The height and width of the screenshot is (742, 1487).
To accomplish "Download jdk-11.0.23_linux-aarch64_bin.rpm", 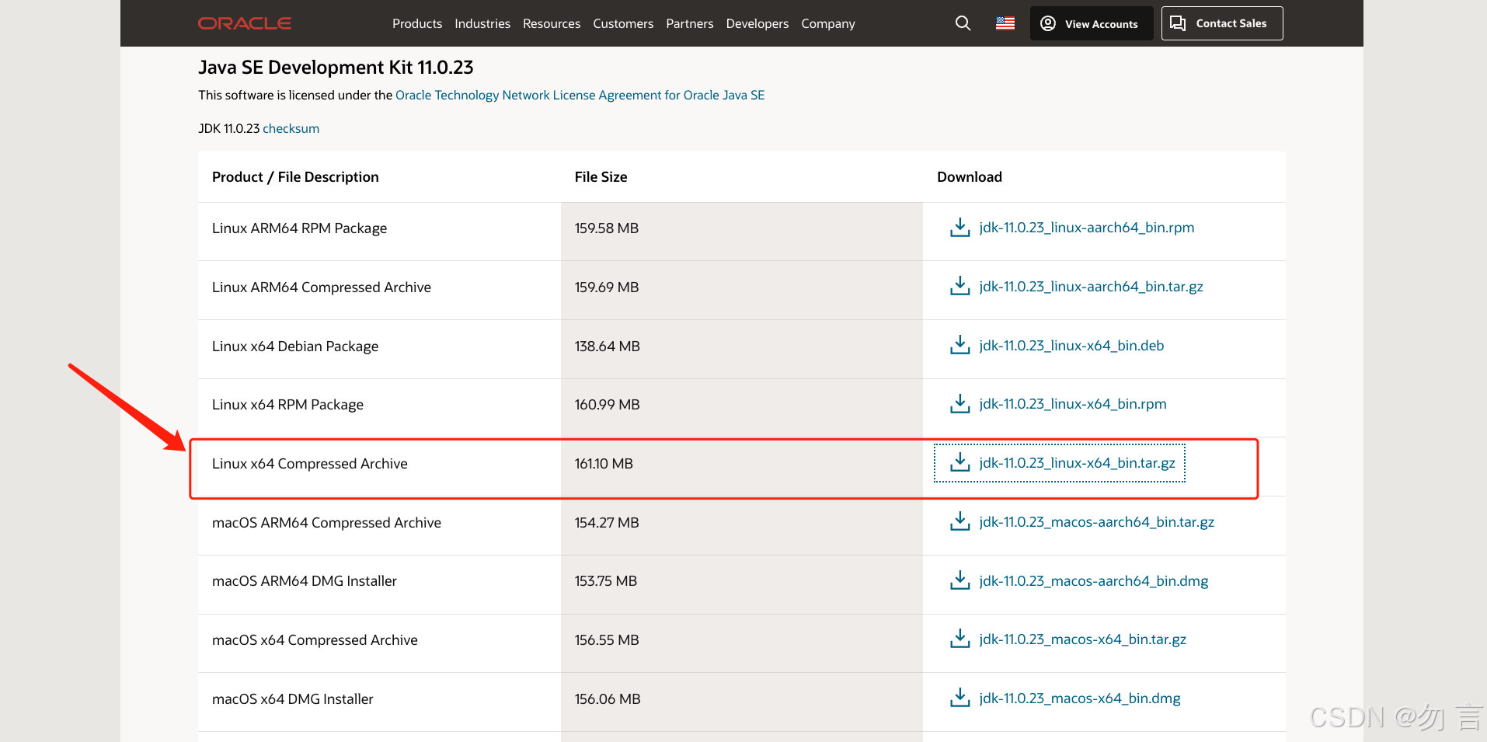I will pyautogui.click(x=1087, y=228).
